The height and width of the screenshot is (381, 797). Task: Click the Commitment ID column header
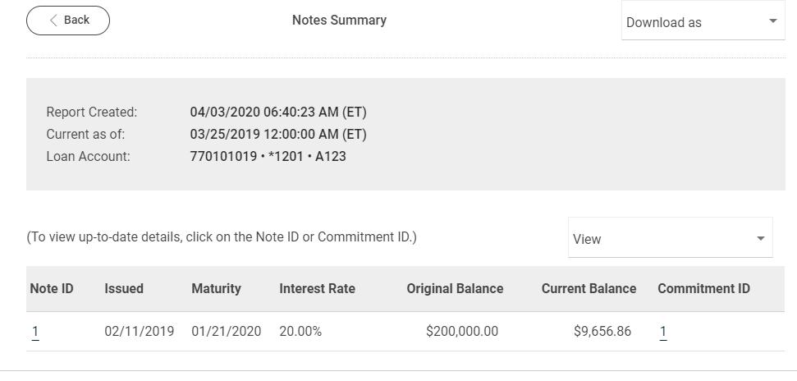coord(703,289)
